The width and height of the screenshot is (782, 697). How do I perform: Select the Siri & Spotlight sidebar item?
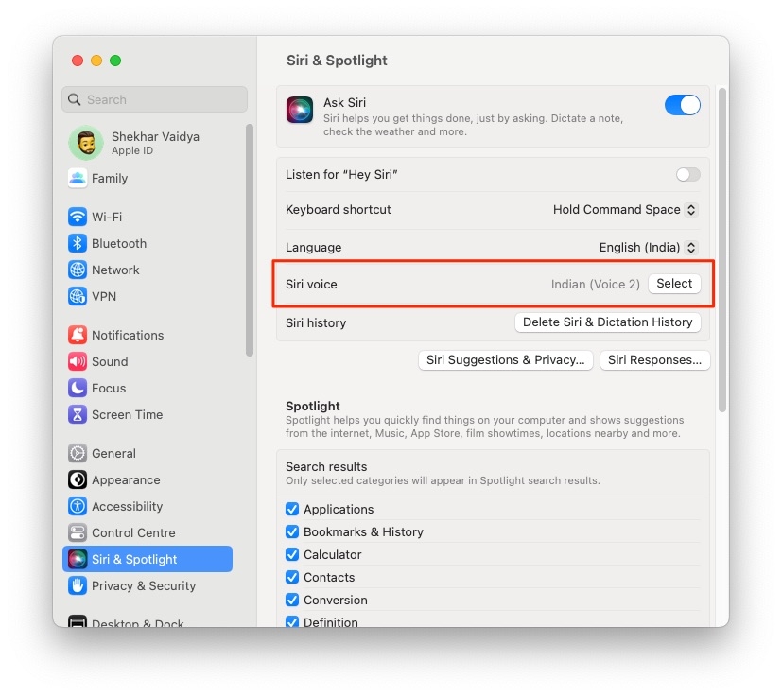point(148,559)
